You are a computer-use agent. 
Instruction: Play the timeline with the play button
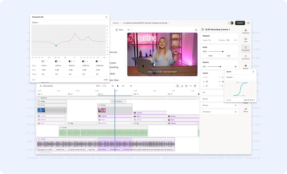(x=118, y=86)
